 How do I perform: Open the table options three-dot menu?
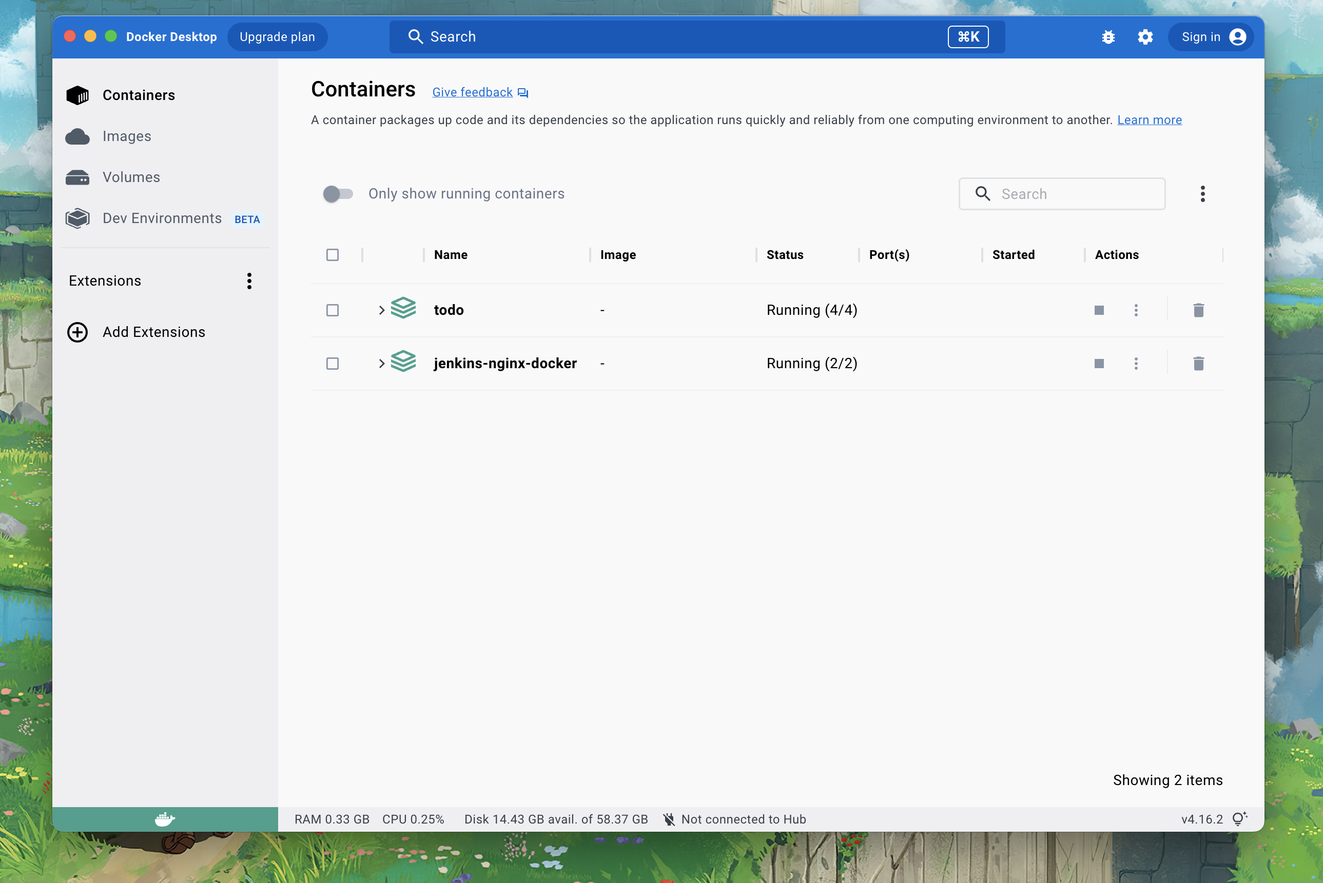point(1203,194)
